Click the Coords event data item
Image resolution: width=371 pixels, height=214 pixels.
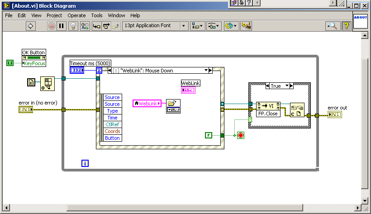pos(112,131)
